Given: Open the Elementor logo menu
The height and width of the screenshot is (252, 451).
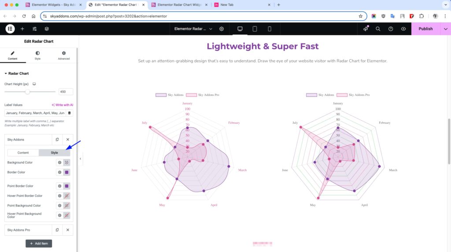Looking at the screenshot, I should click(10, 29).
